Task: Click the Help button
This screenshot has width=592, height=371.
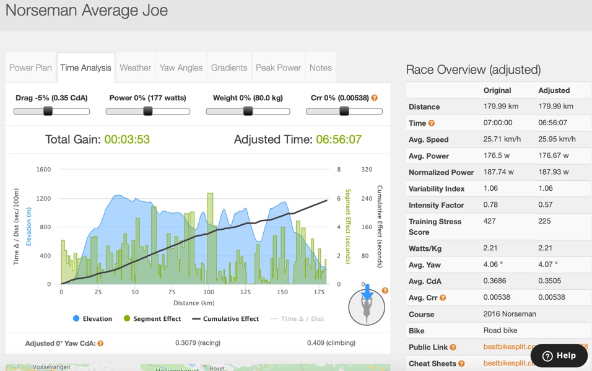Action: coord(559,356)
